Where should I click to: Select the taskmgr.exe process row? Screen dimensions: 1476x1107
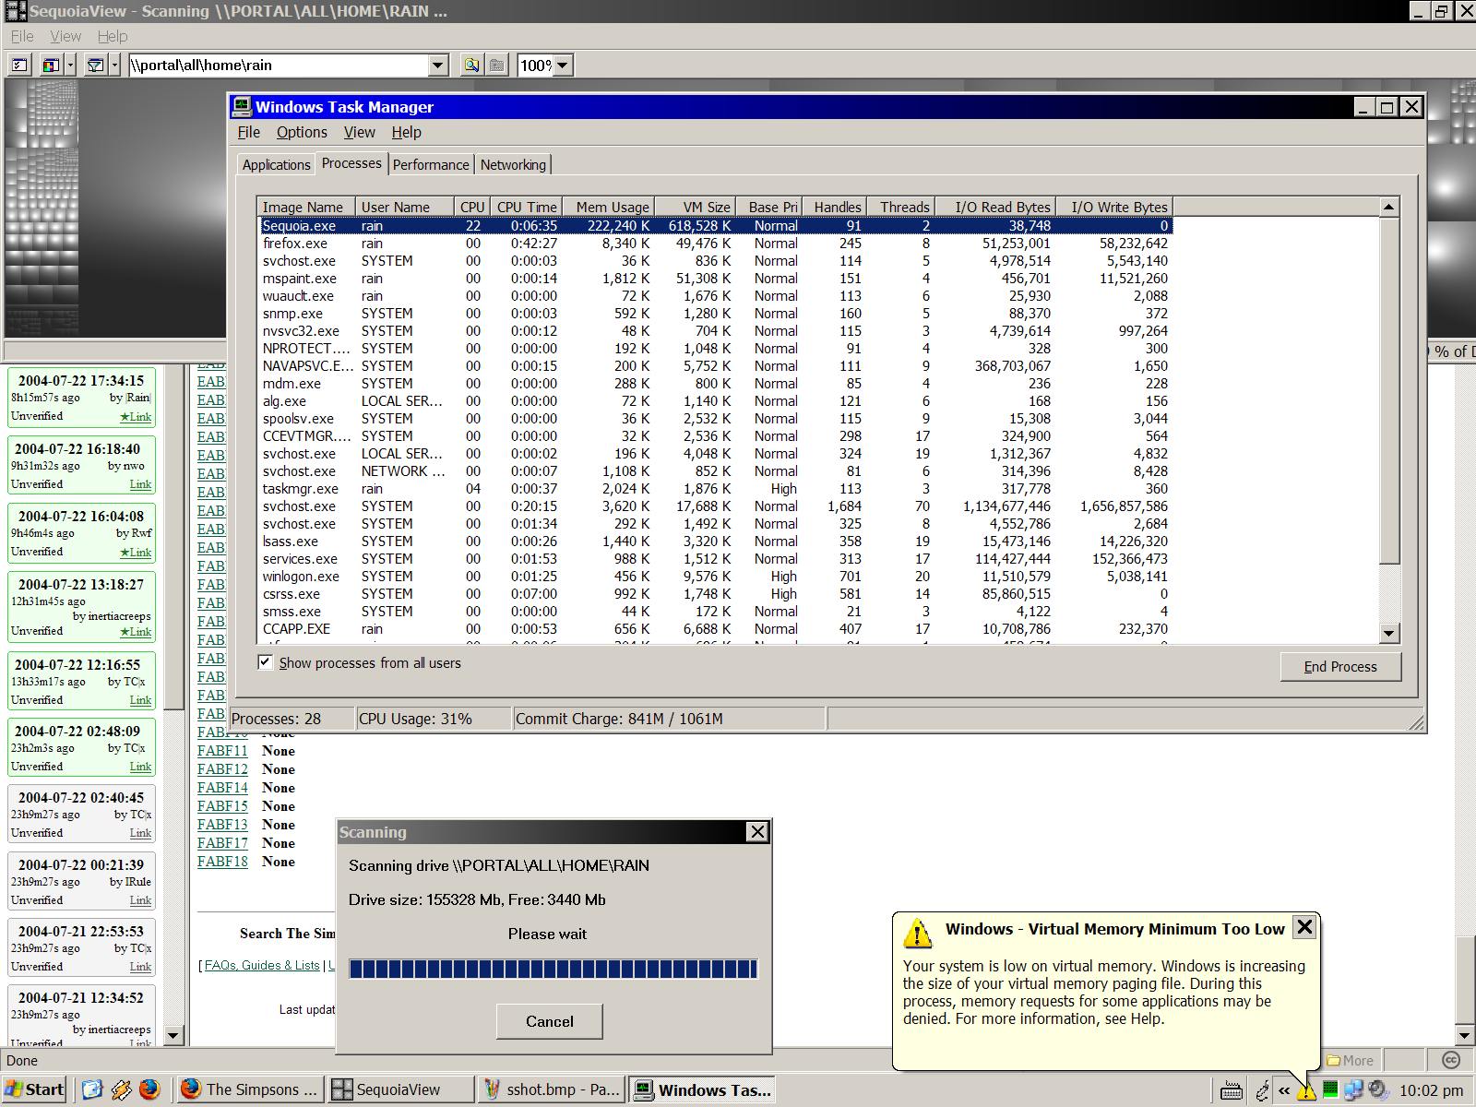715,489
